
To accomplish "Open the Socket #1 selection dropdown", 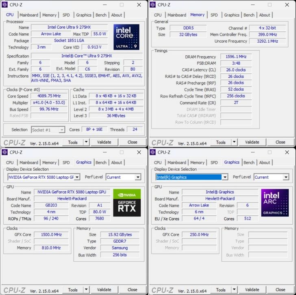I will click(x=61, y=130).
